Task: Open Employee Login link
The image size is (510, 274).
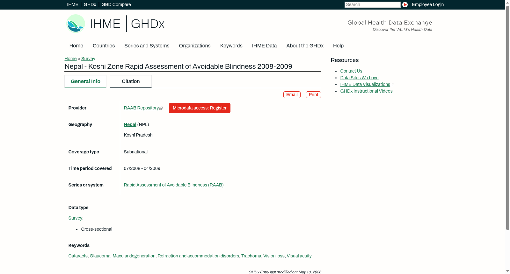Action: pos(428,4)
